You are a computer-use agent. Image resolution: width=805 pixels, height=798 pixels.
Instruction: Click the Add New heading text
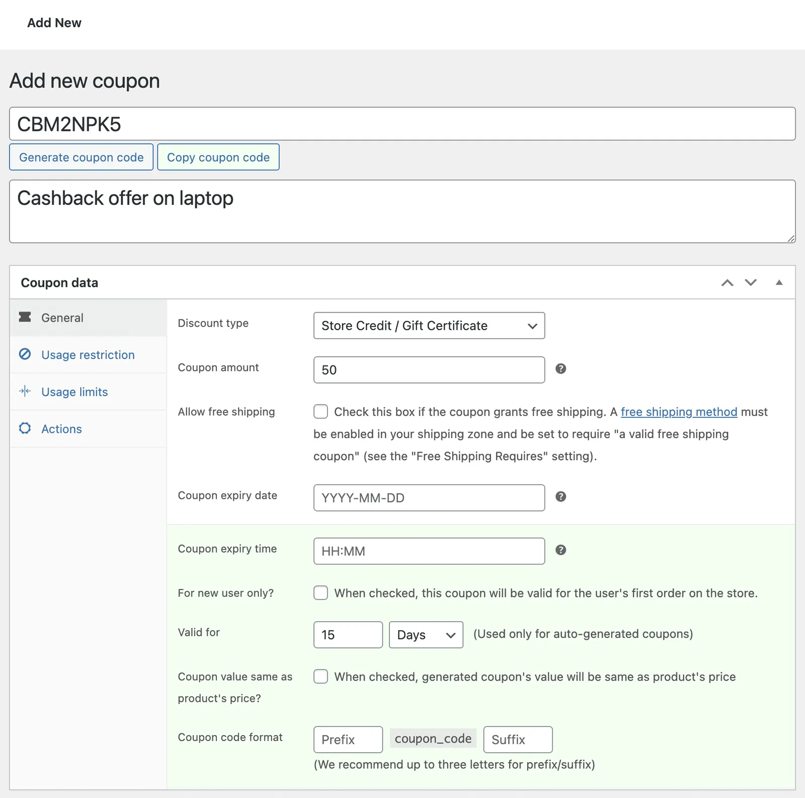tap(54, 23)
